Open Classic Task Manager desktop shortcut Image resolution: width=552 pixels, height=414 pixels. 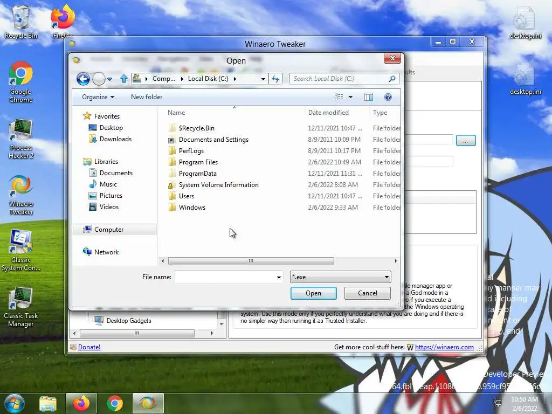click(21, 307)
